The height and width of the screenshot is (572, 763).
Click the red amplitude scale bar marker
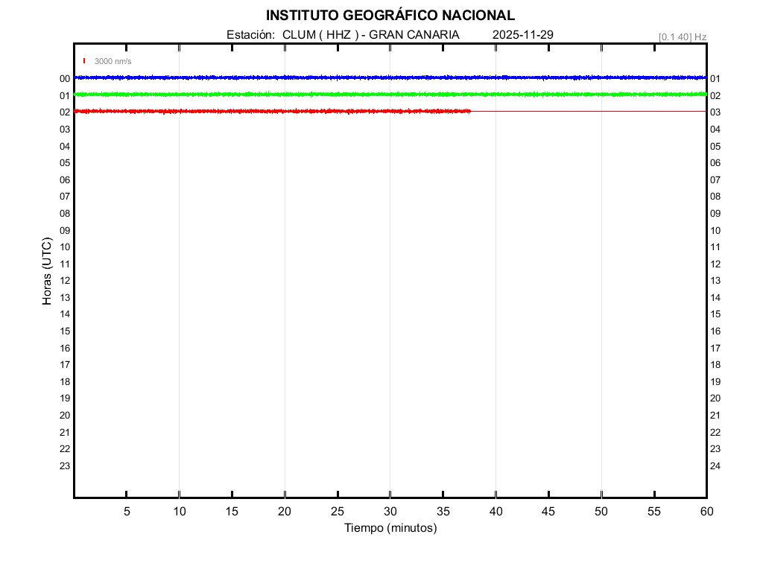coord(84,61)
